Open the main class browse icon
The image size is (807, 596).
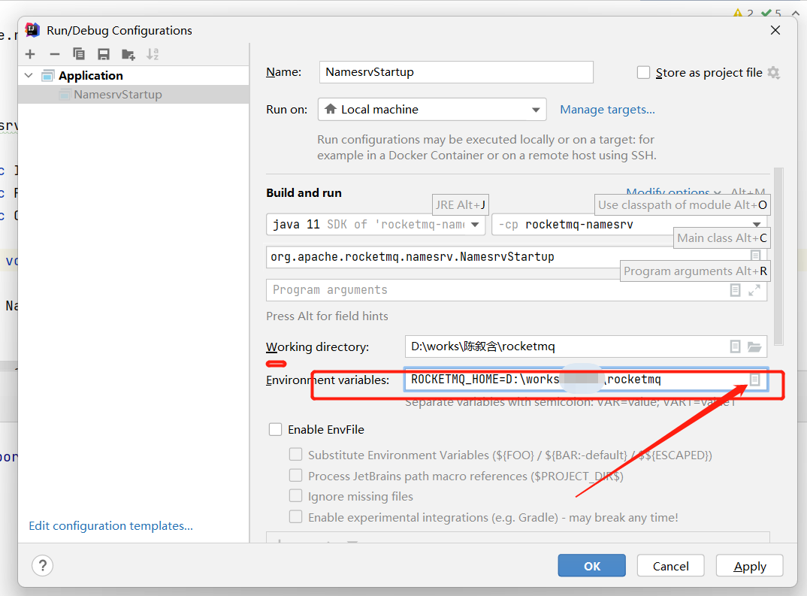(x=755, y=255)
